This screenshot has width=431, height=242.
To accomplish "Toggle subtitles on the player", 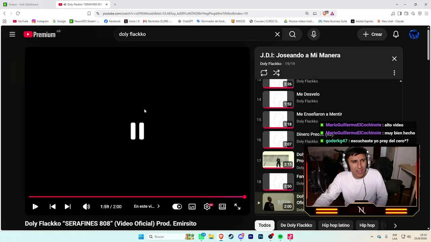I will tap(192, 207).
